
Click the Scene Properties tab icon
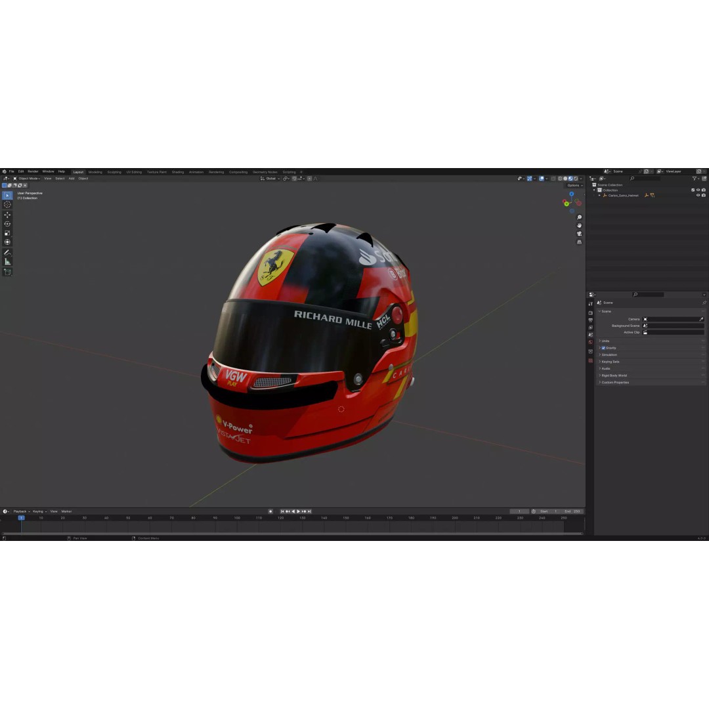pyautogui.click(x=591, y=334)
